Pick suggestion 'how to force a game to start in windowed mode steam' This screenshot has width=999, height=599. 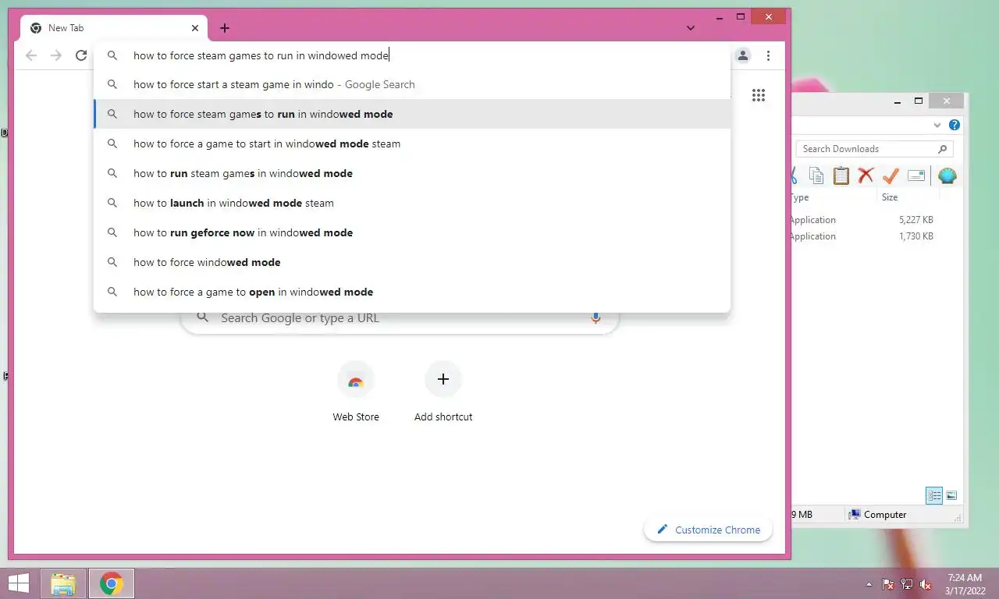412,144
